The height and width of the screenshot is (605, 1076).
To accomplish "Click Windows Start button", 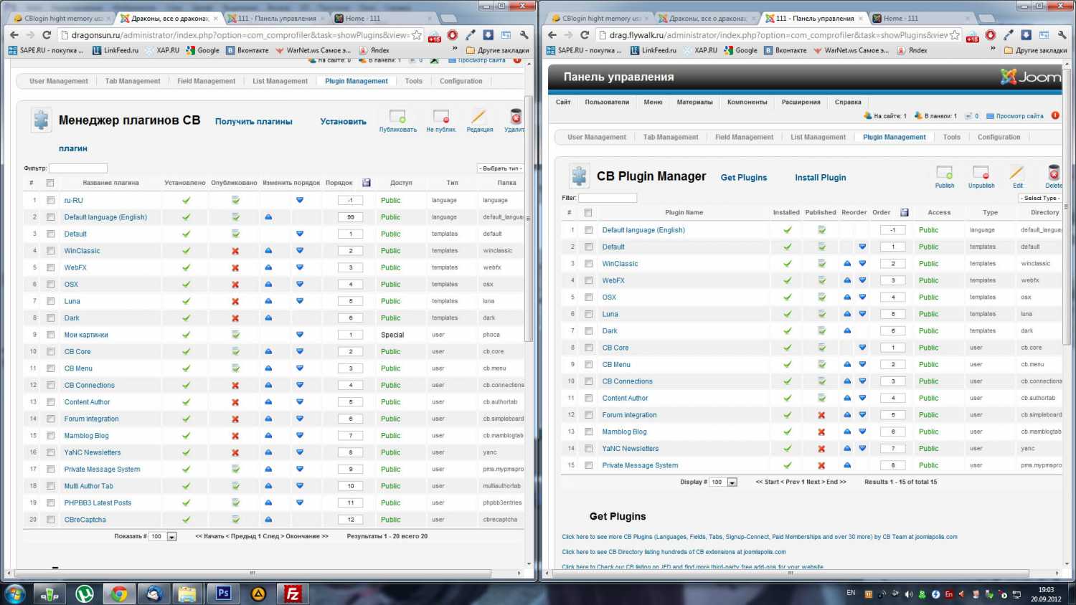I will coord(15,594).
